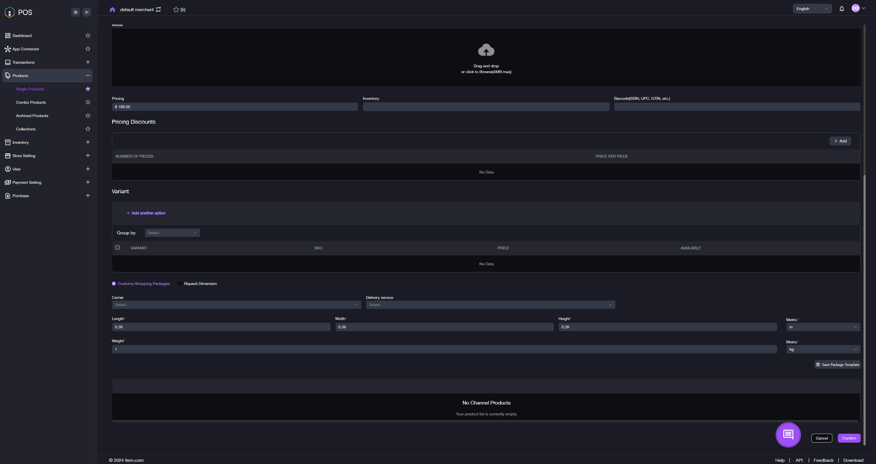Select the Customs Shopping Packages radio
The image size is (876, 464).
pyautogui.click(x=114, y=284)
